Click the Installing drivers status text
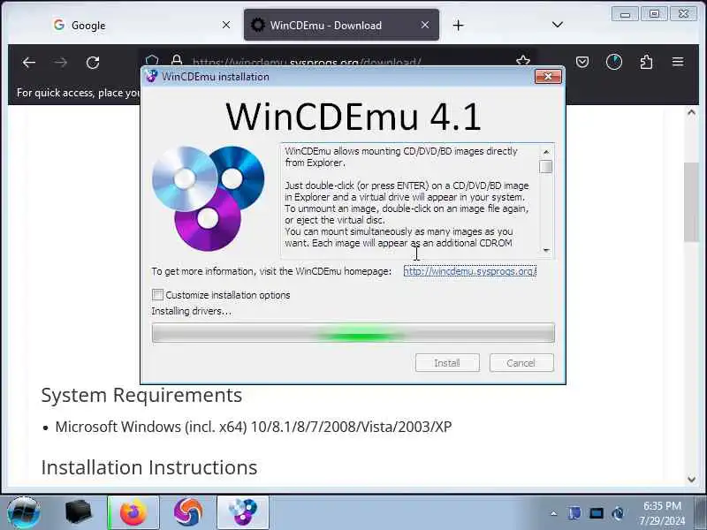Viewport: 707px width, 530px height. pos(191,312)
